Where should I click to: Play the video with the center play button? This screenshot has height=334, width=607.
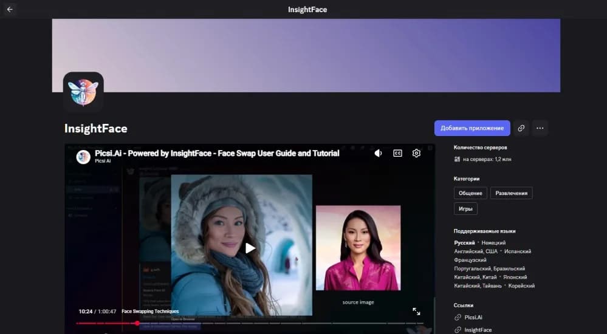[x=250, y=248]
